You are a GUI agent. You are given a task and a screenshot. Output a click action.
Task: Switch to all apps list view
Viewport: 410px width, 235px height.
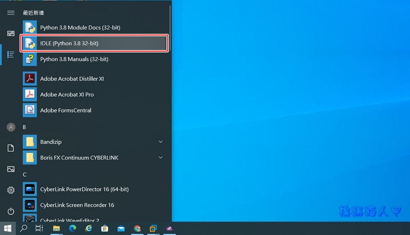pyautogui.click(x=10, y=54)
